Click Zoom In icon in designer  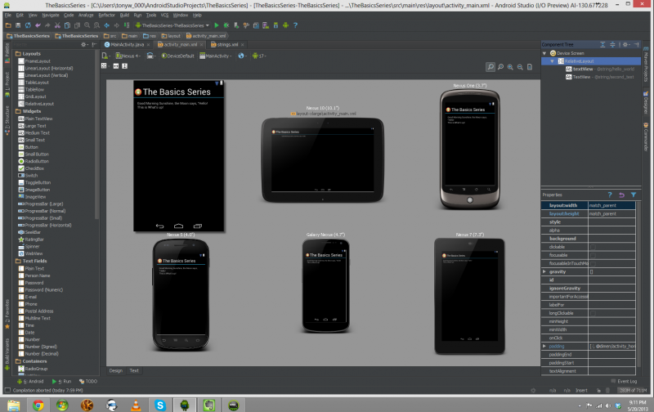point(510,67)
